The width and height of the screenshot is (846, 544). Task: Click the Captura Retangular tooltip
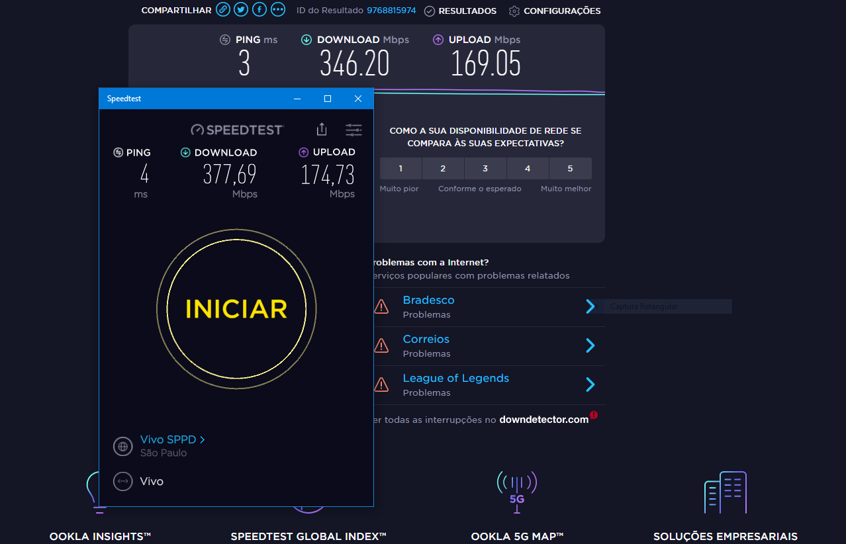pos(665,306)
